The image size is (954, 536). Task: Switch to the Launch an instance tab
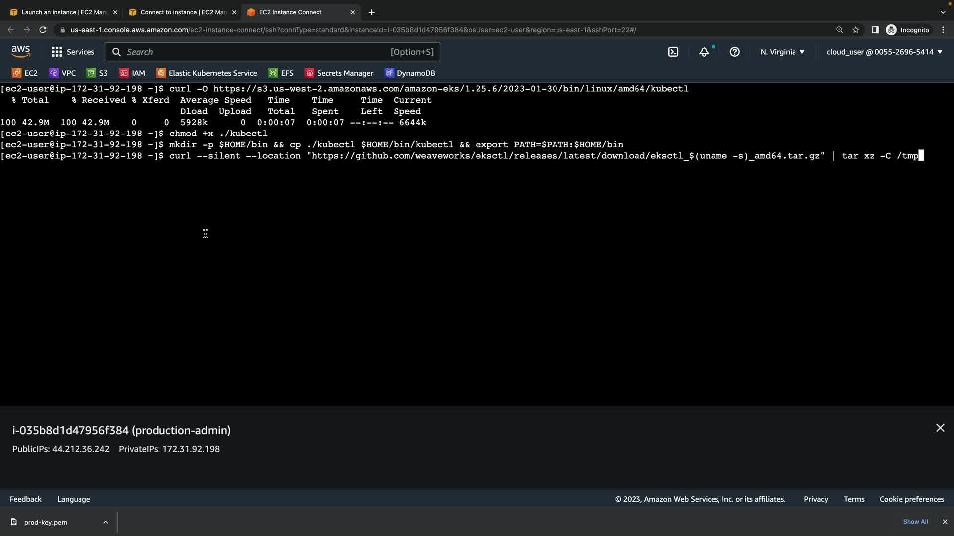pos(64,12)
